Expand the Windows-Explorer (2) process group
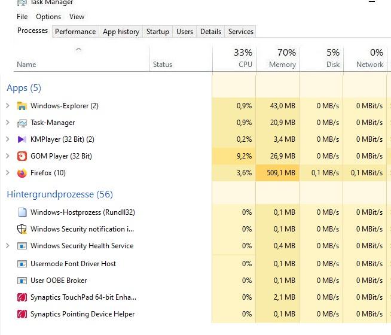 (8, 106)
